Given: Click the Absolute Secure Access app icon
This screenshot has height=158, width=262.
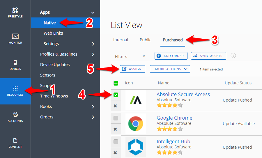Looking at the screenshot, I should 136,100.
